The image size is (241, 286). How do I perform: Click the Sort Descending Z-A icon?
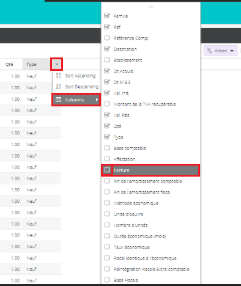pos(59,87)
